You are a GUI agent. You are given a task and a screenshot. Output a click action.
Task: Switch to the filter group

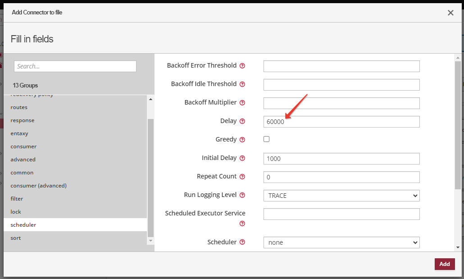click(x=17, y=199)
